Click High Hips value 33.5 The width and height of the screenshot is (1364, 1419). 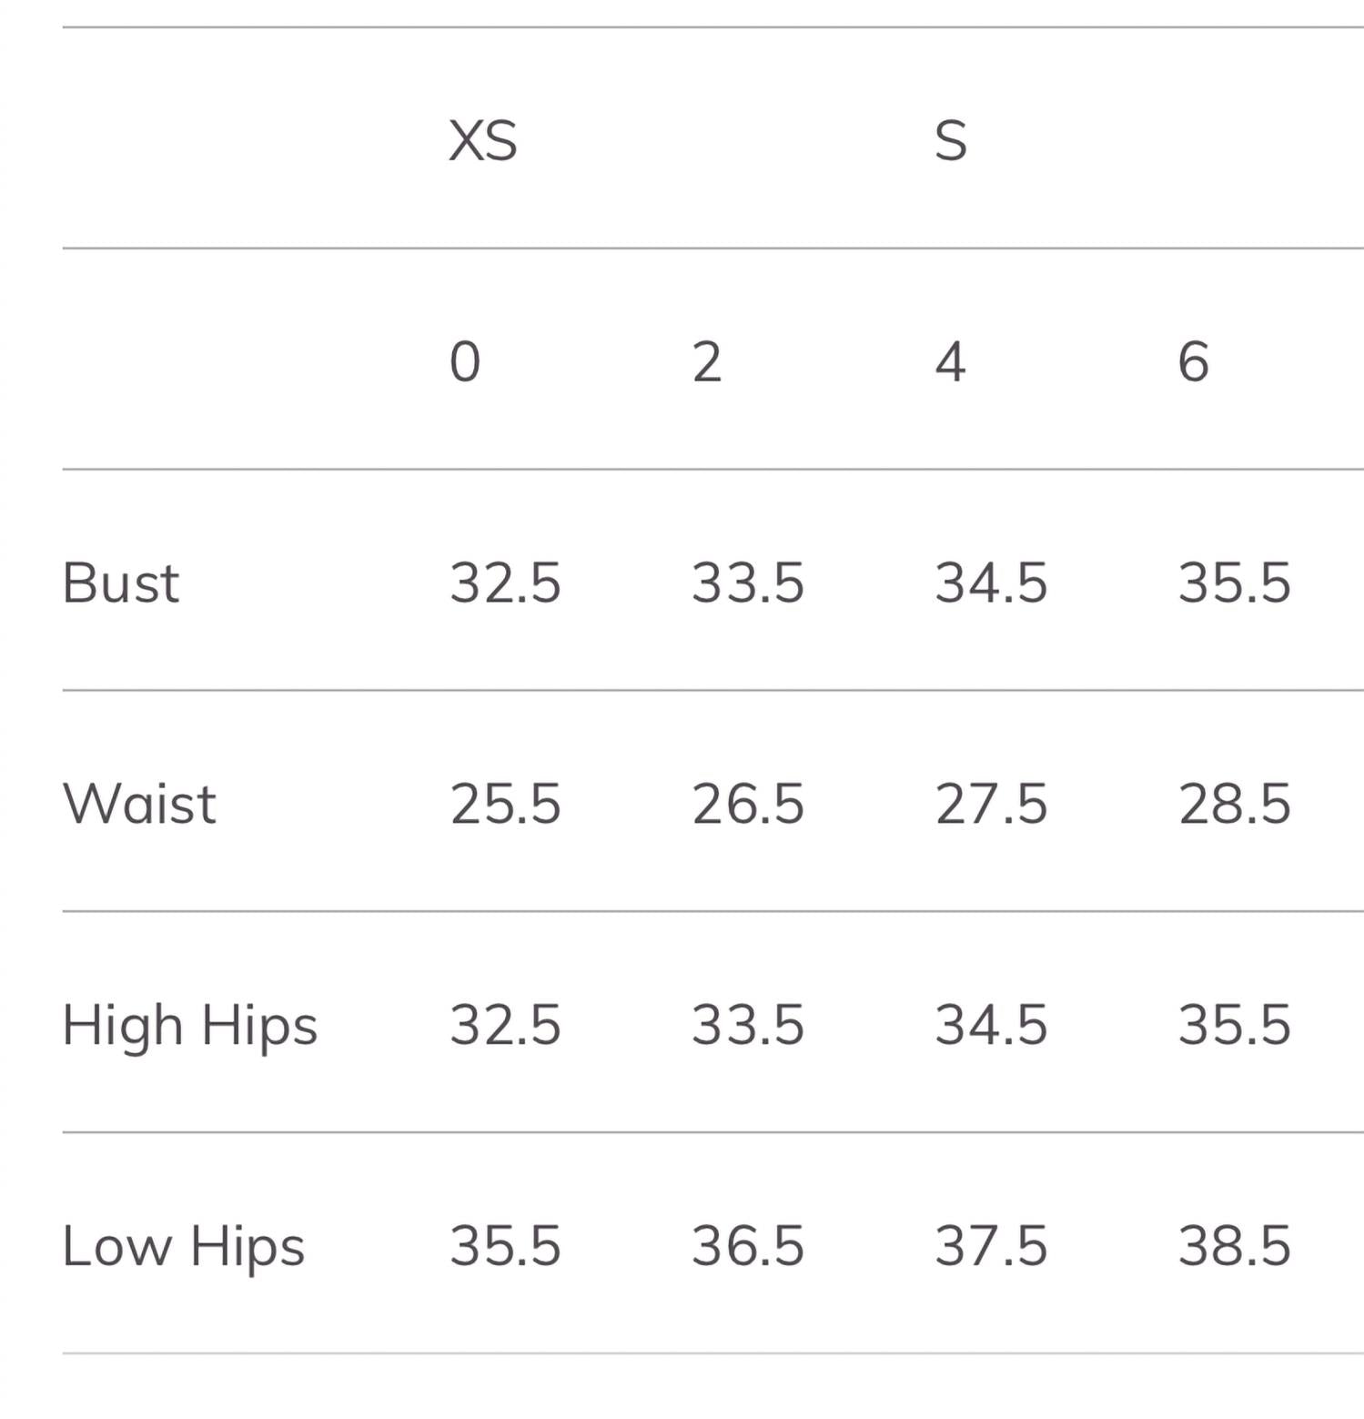748,1025
